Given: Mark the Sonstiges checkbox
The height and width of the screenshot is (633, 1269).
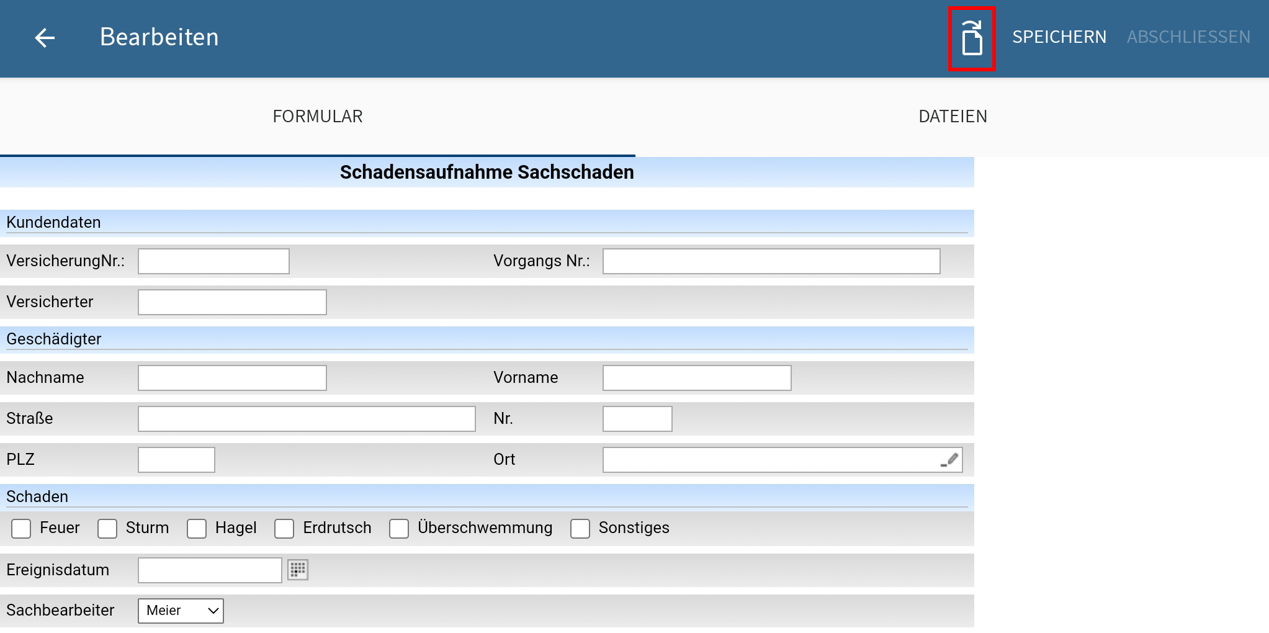Looking at the screenshot, I should [580, 529].
